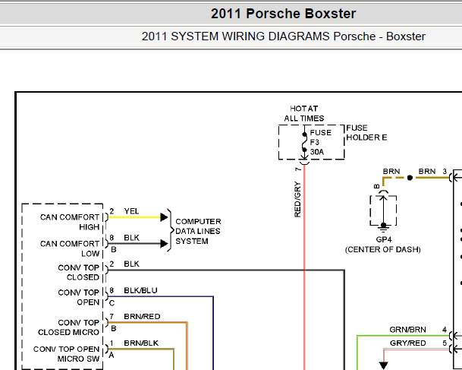Screen dimensions: 462x370
Task: Click the 'BRN' label left of the splice dot
Action: 391,172
